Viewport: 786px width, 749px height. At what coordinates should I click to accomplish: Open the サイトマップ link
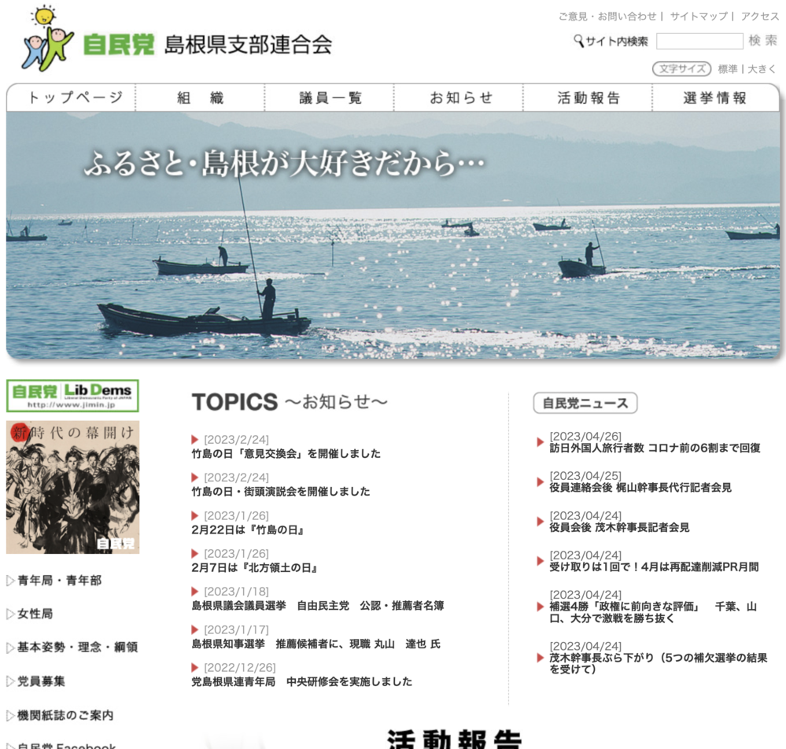tap(699, 17)
